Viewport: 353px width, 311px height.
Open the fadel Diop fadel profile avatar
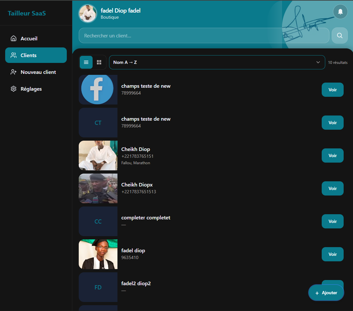87,14
